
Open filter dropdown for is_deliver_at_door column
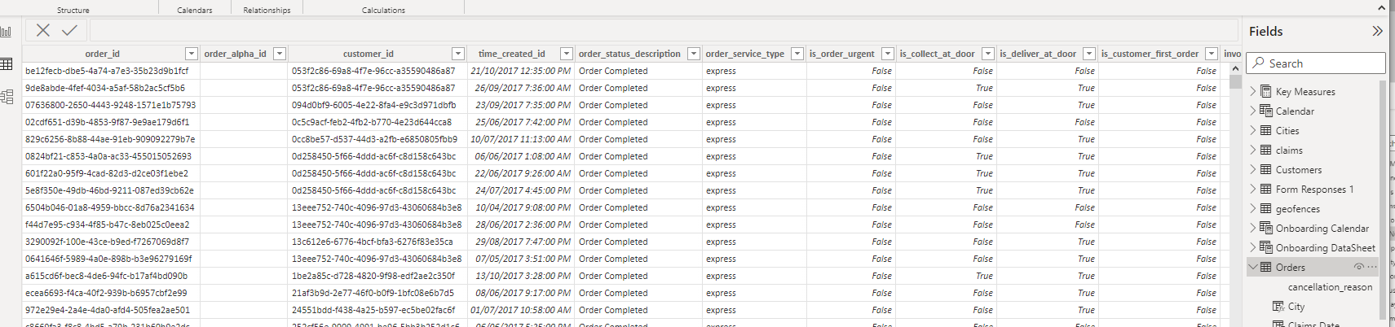pyautogui.click(x=1089, y=54)
